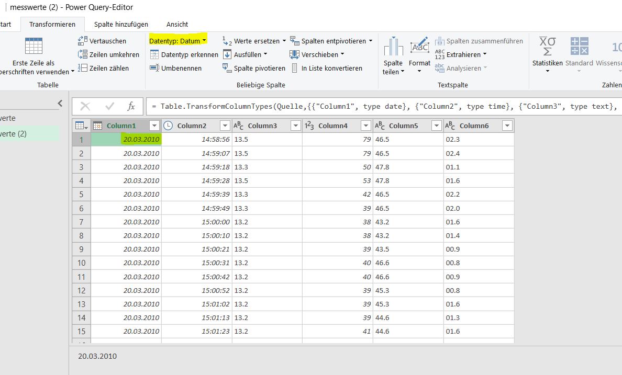Select row number 15 header
622x375 pixels.
pos(81,332)
